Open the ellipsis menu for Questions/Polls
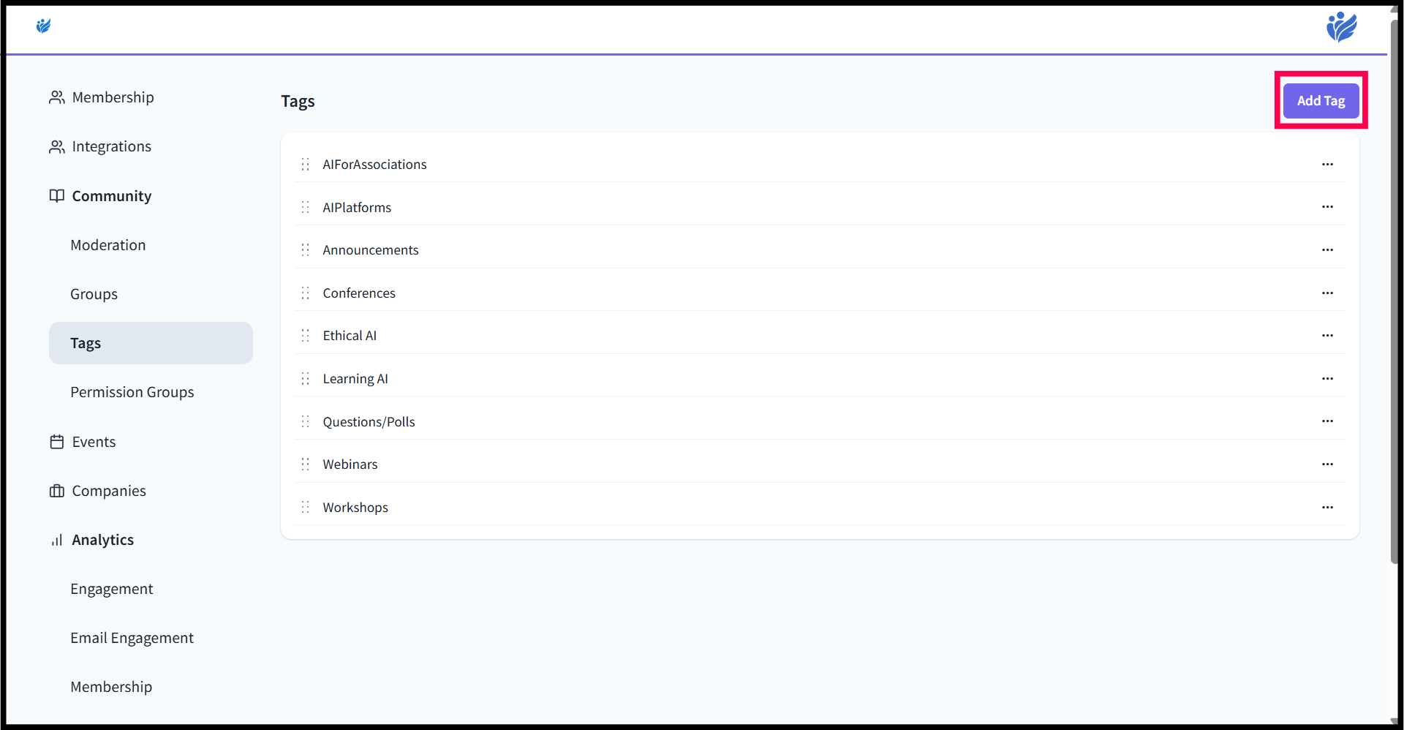 [x=1327, y=421]
